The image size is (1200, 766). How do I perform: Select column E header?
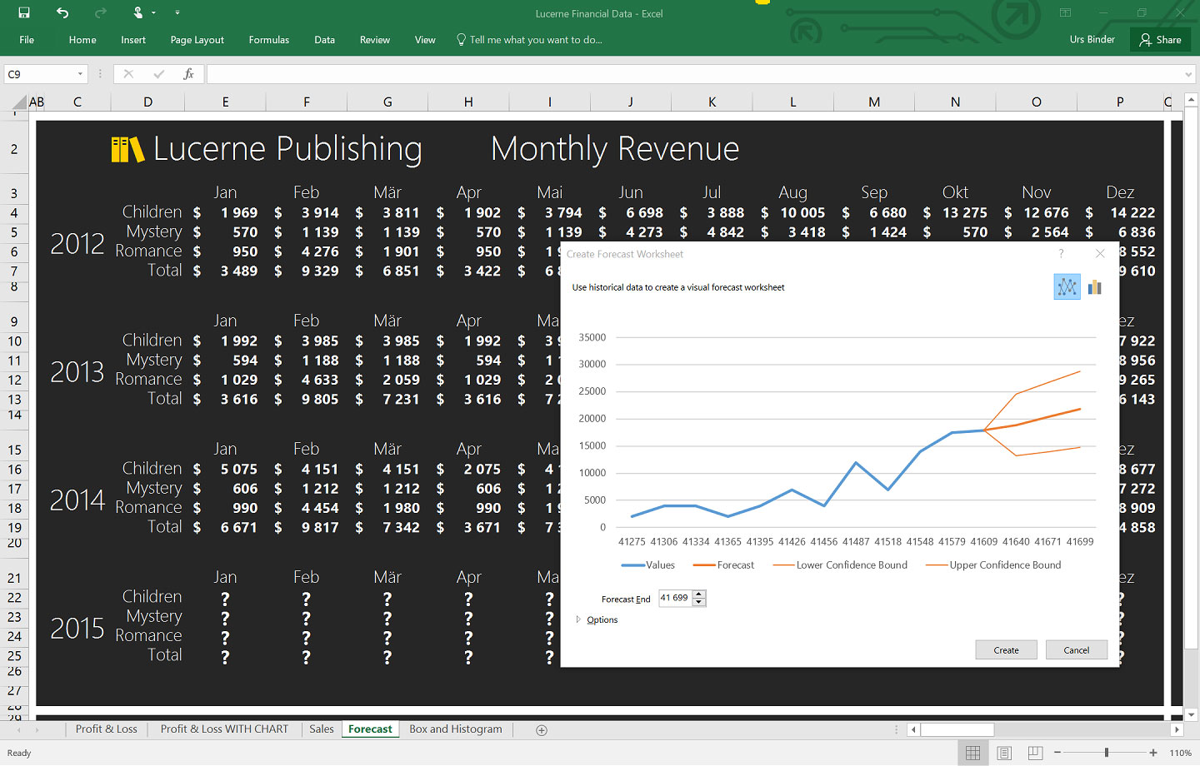[x=225, y=102]
